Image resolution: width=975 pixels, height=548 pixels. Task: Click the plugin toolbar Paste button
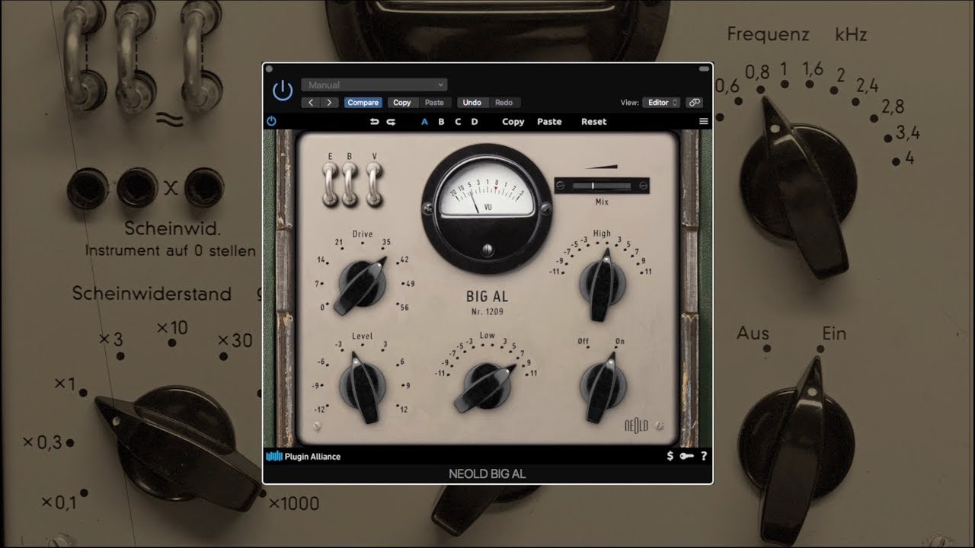(549, 122)
